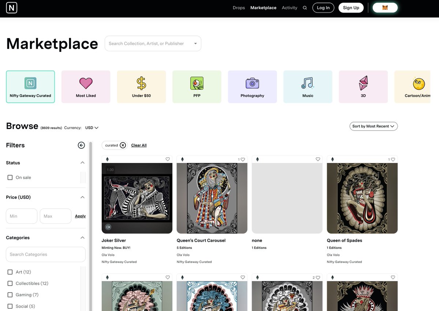Open the Sort by Most Recent dropdown
The height and width of the screenshot is (311, 439).
tap(374, 126)
